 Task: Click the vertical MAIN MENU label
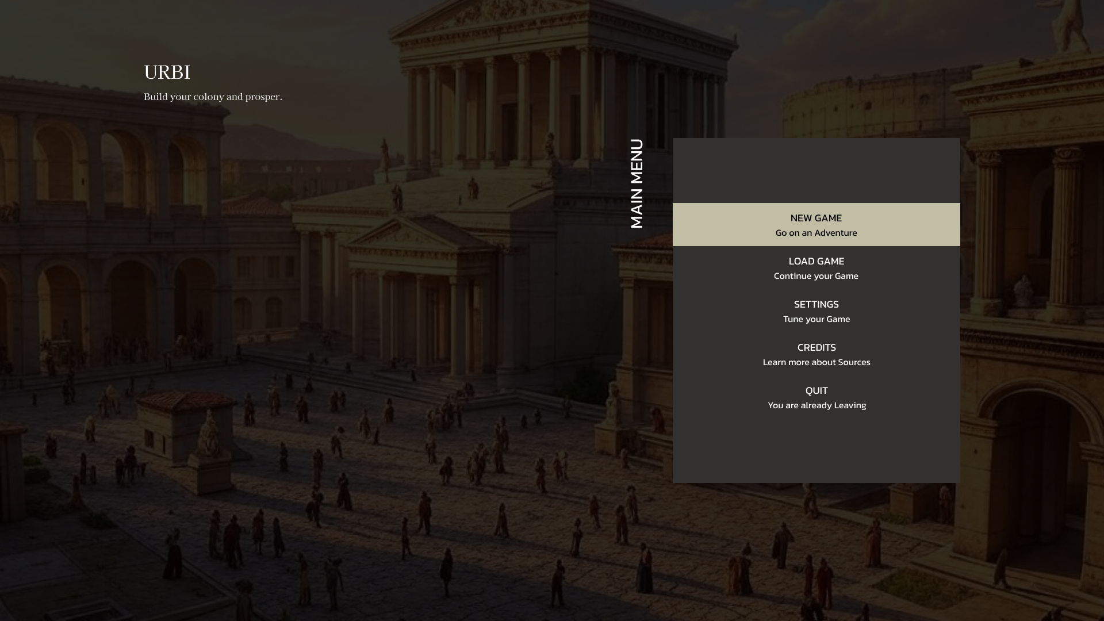[637, 183]
